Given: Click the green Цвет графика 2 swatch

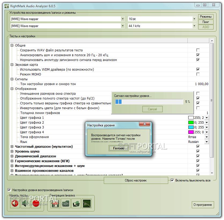Looking at the screenshot, I should pyautogui.click(x=191, y=123).
